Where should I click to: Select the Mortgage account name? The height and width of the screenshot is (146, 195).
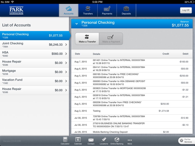pos(9,71)
